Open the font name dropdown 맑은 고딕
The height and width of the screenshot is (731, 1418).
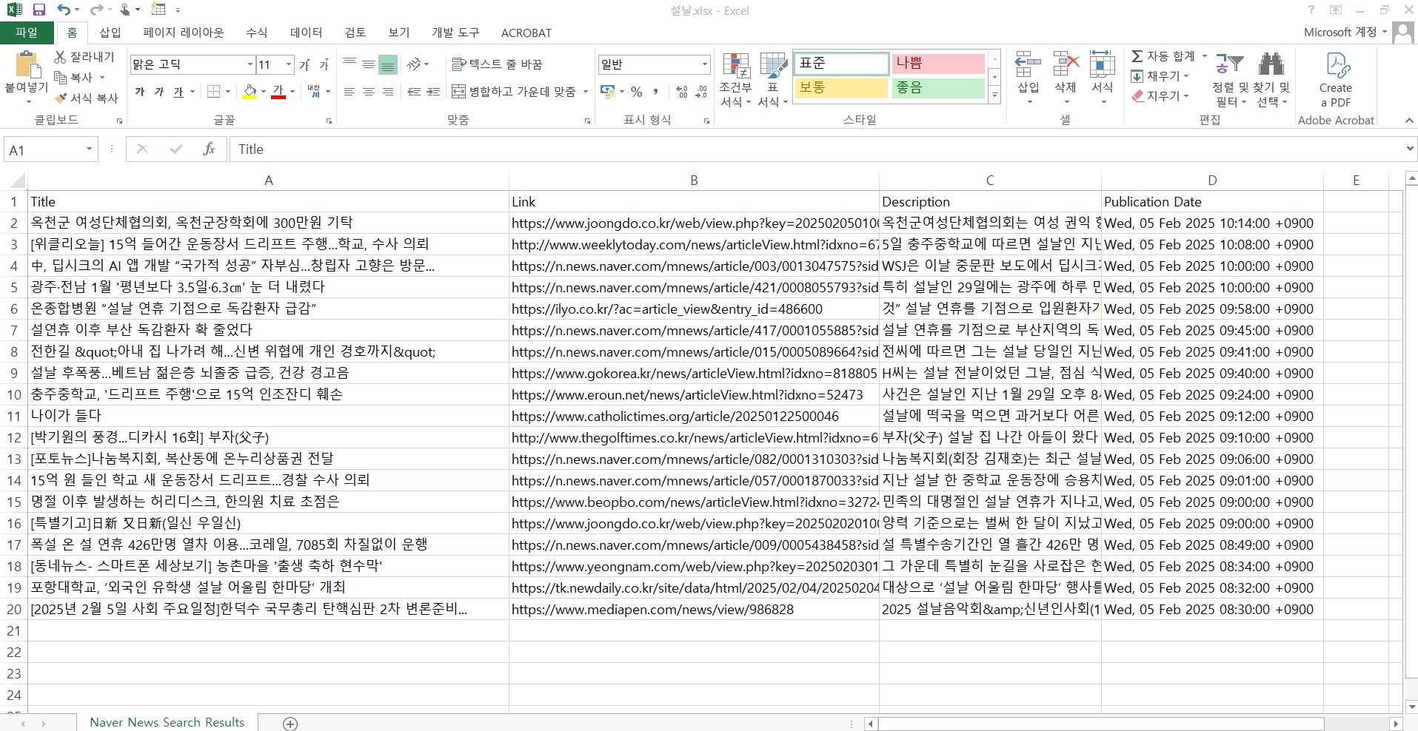(250, 64)
